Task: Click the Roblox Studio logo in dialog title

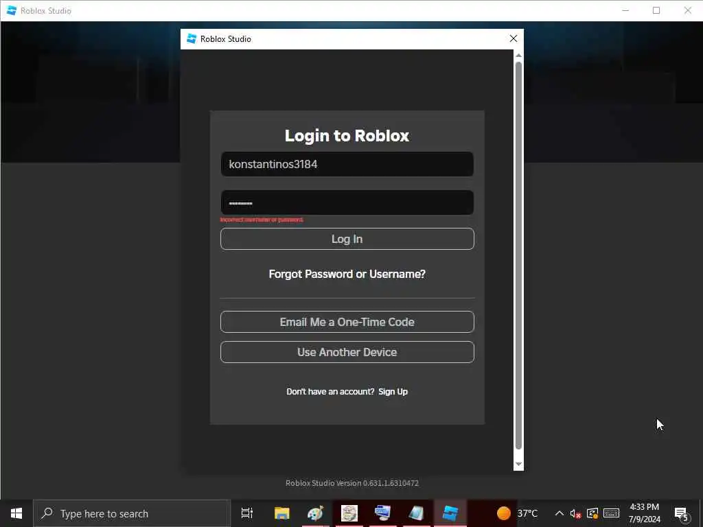Action: 192,39
